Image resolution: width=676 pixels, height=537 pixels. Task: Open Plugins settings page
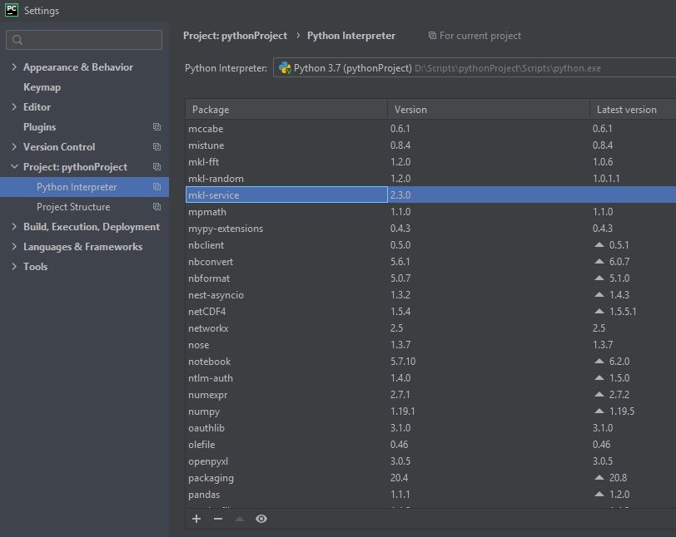40,127
